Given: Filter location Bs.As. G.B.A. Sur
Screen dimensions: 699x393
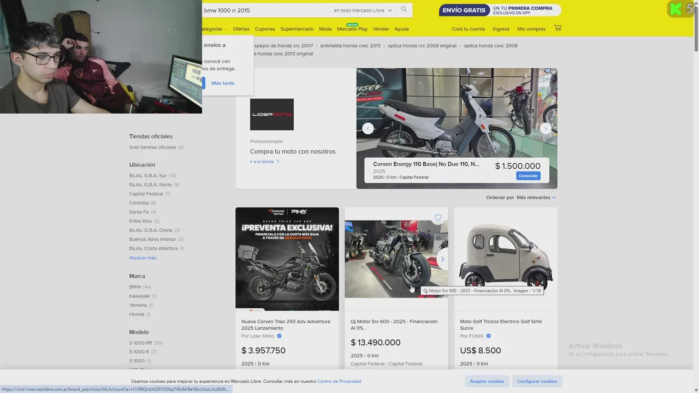Looking at the screenshot, I should click(152, 176).
